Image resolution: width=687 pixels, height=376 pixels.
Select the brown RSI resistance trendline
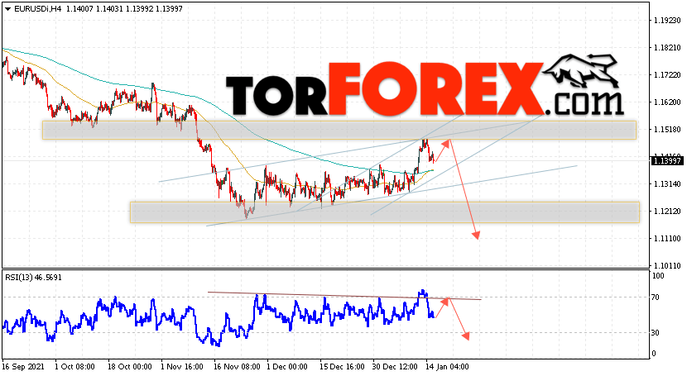click(x=345, y=296)
